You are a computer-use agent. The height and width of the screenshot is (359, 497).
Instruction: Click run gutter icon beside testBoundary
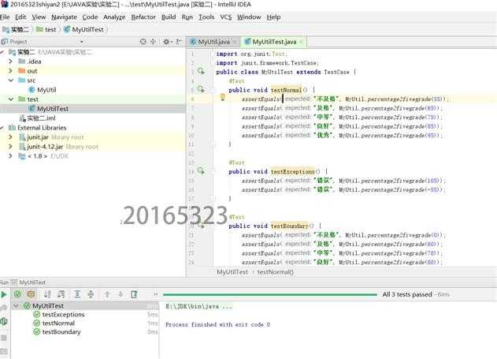pos(201,226)
